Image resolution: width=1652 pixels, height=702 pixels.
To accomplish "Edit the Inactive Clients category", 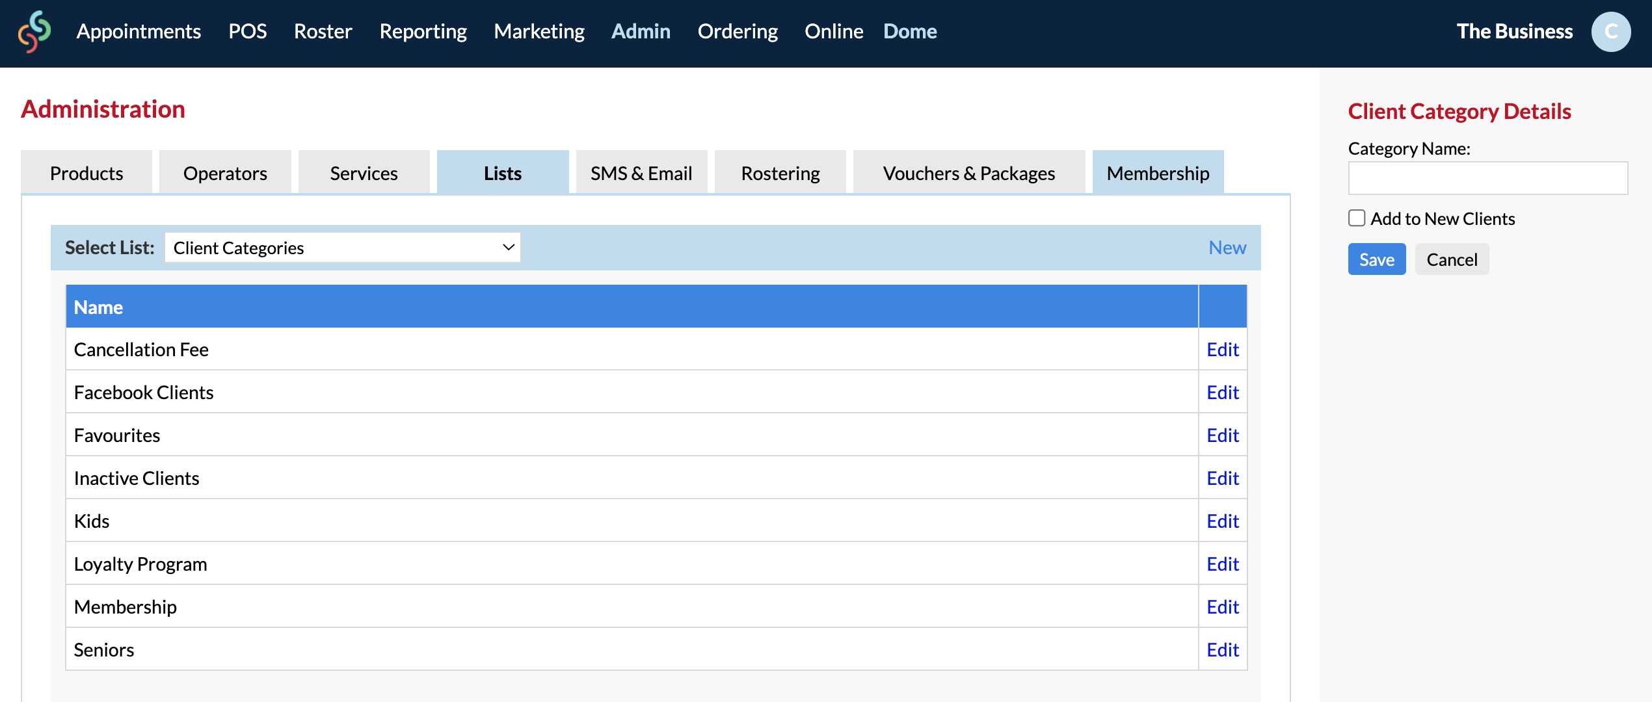I will tap(1223, 478).
